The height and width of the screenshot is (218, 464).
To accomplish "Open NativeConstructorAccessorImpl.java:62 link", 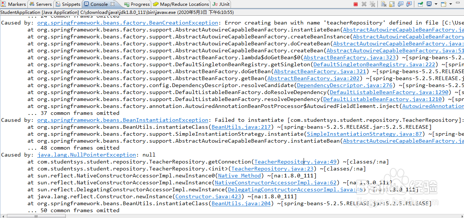I will (x=276, y=183).
